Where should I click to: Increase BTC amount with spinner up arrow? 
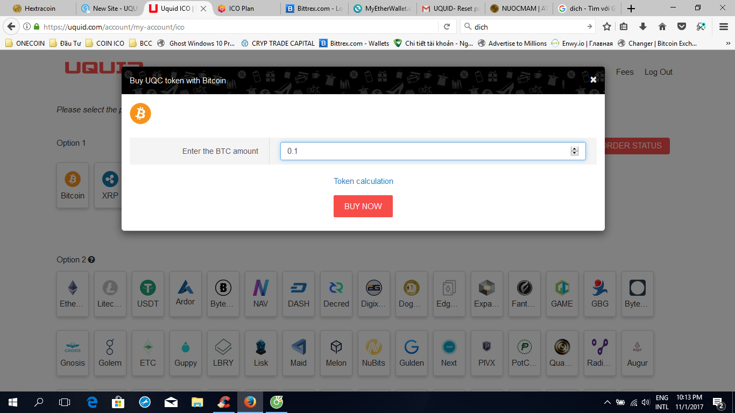575,148
